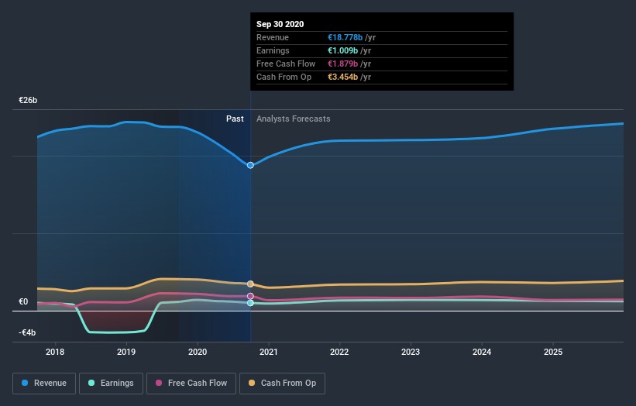
Task: Click the €18.778b revenue value in tooltip
Action: tap(346, 37)
